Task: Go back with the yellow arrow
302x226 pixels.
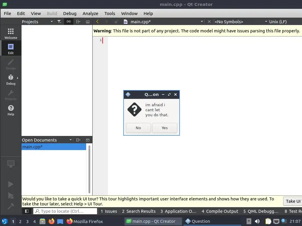Action: (x=97, y=21)
